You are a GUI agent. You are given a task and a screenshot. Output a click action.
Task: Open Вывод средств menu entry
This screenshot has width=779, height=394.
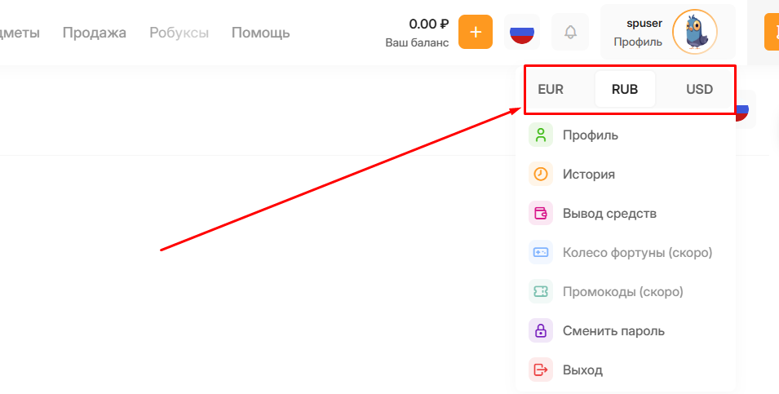(609, 214)
